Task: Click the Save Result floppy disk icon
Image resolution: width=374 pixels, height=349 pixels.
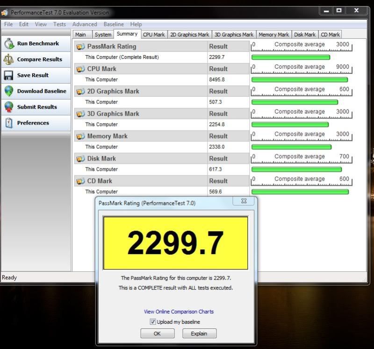Action: (x=8, y=75)
